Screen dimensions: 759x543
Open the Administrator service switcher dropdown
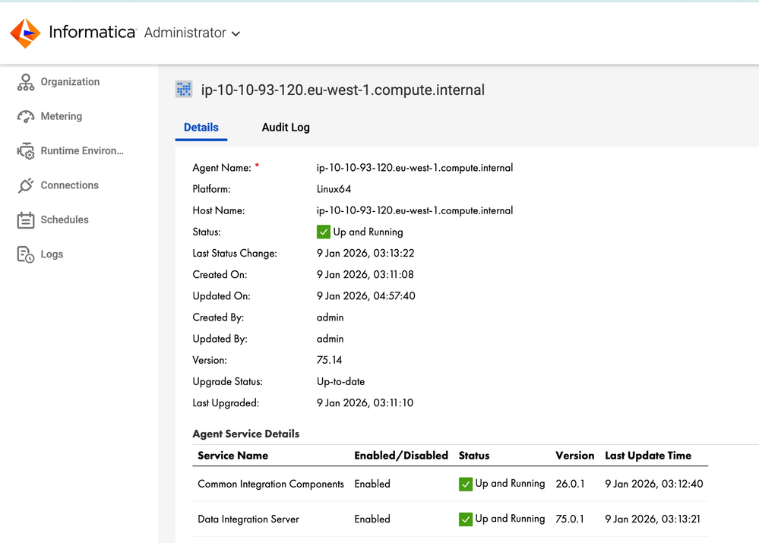pyautogui.click(x=192, y=33)
